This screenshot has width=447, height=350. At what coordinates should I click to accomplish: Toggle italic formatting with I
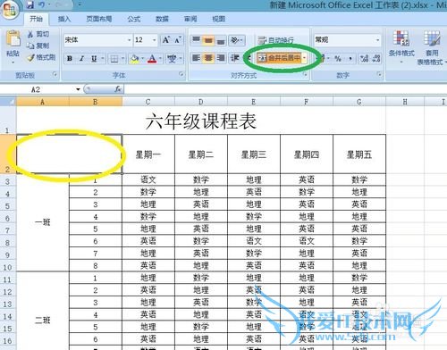point(81,59)
